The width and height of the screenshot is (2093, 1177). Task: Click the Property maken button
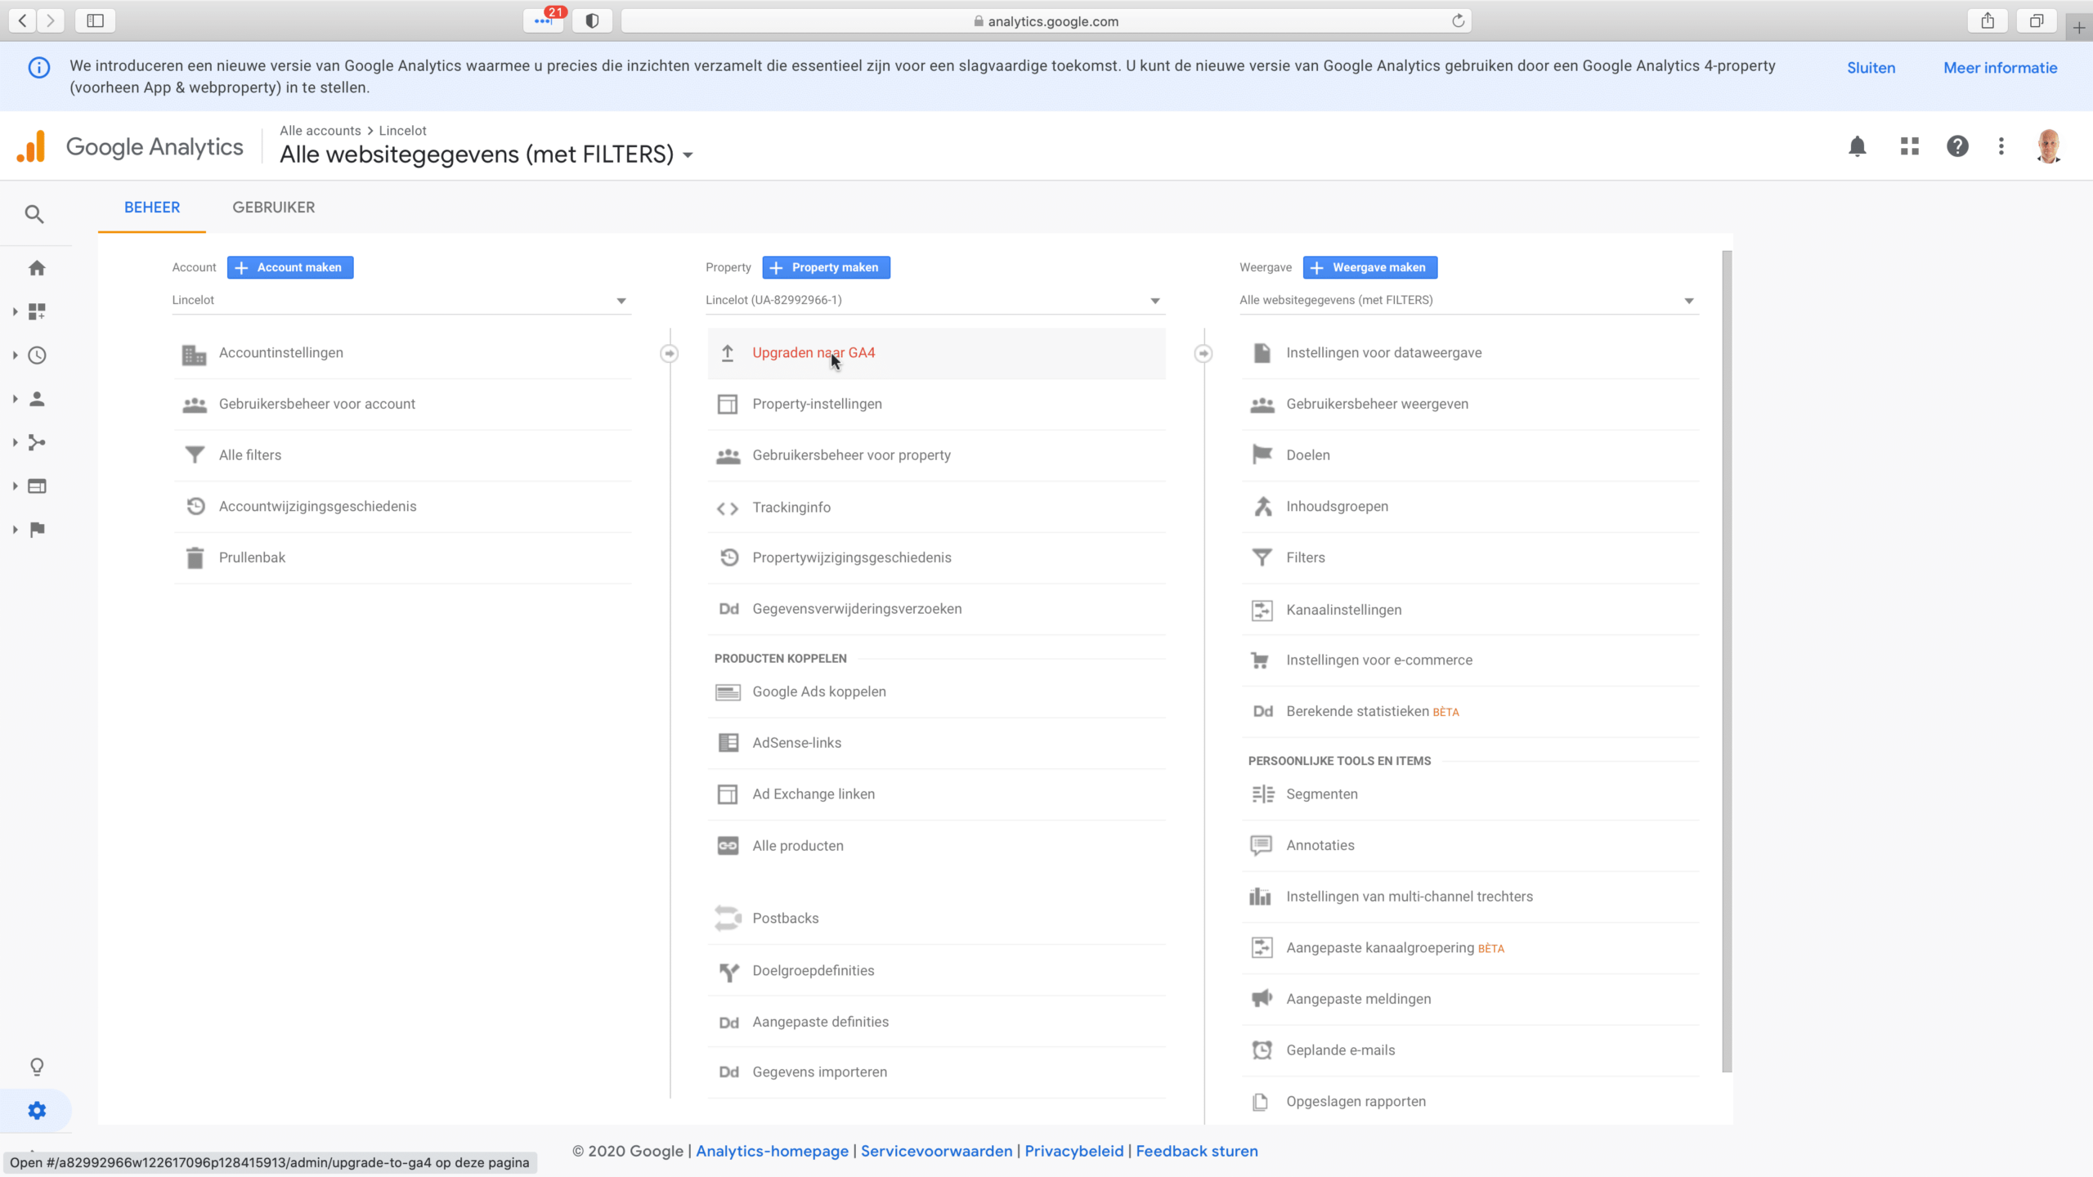pyautogui.click(x=826, y=267)
